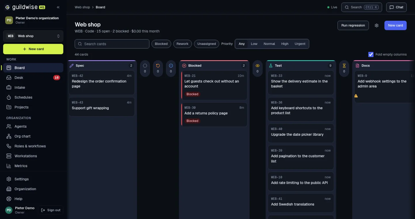Select High priority filter

click(x=285, y=44)
